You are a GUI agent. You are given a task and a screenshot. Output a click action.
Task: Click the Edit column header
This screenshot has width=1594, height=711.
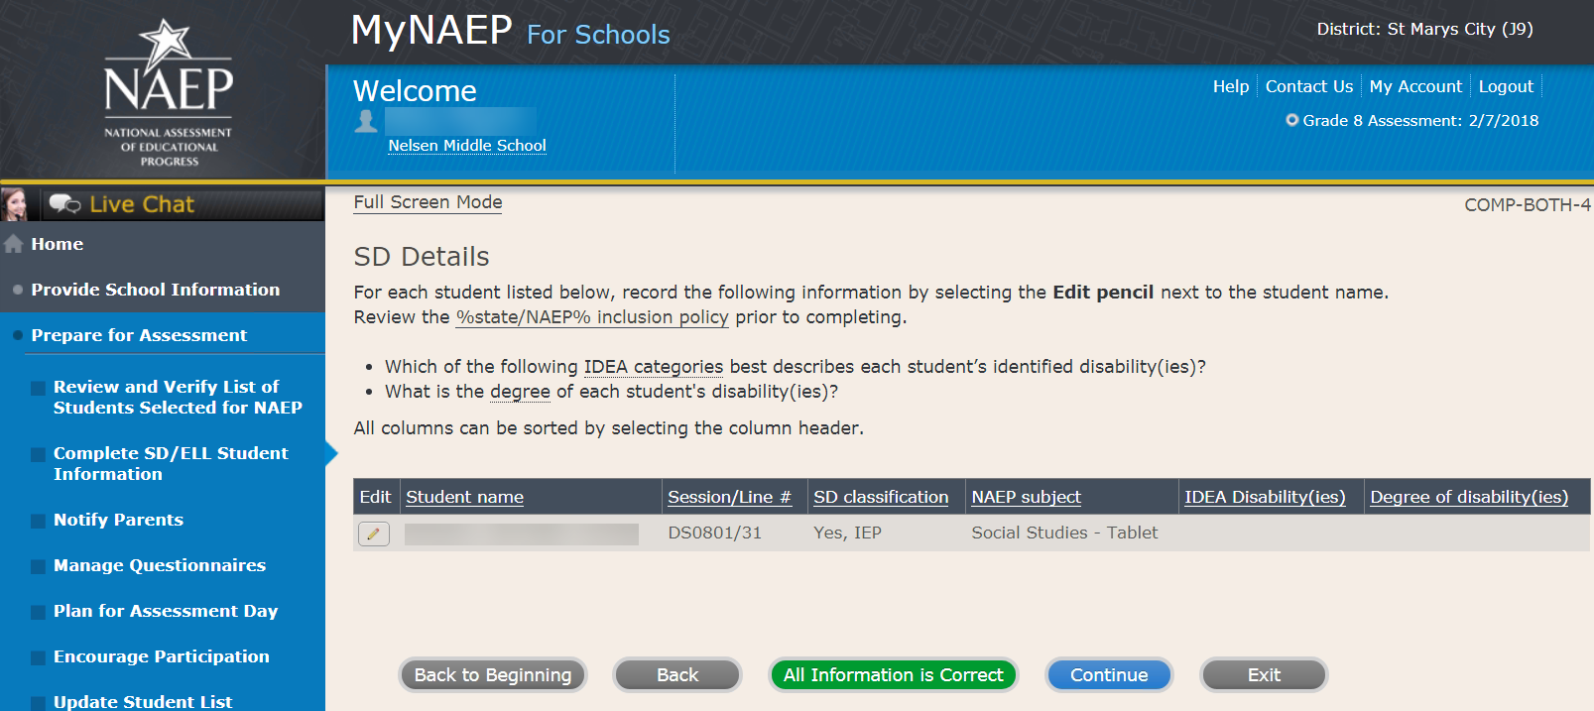coord(375,497)
